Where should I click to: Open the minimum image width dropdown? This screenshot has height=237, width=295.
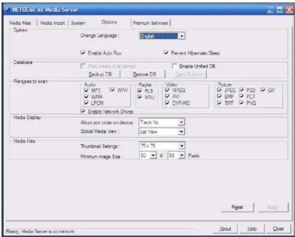click(153, 155)
